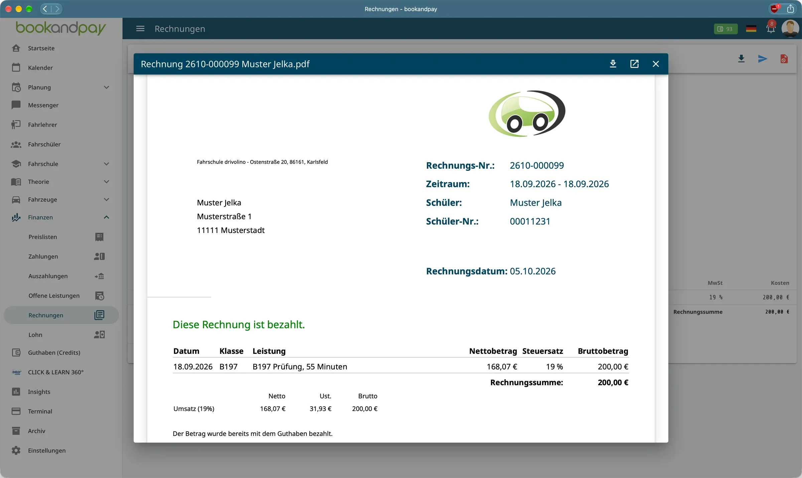The width and height of the screenshot is (802, 478).
Task: Collapse the Finanzen submenu chevron
Action: [106, 217]
